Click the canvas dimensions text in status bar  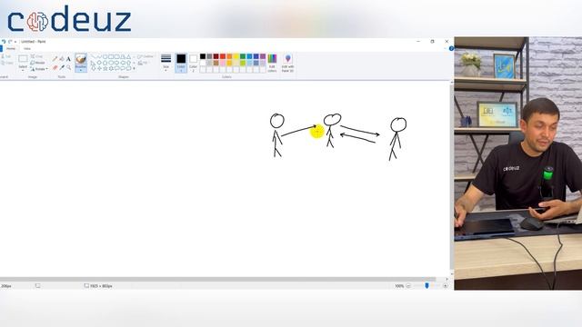101,286
